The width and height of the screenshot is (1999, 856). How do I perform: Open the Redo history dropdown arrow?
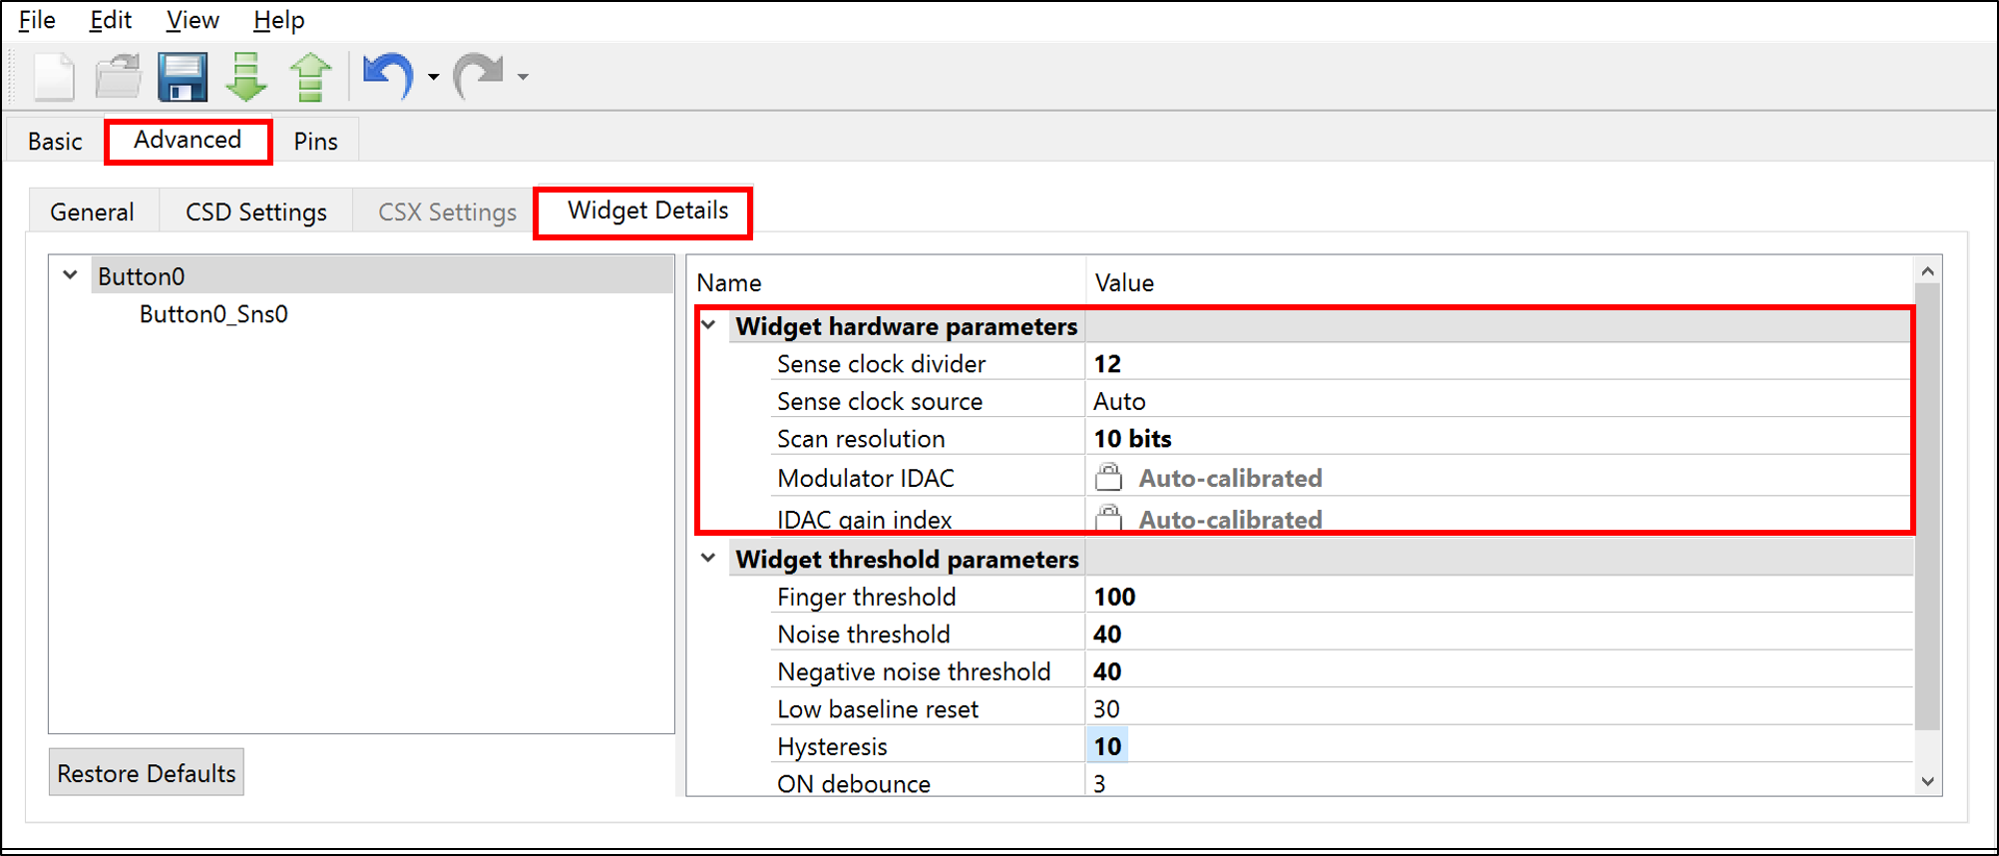523,77
